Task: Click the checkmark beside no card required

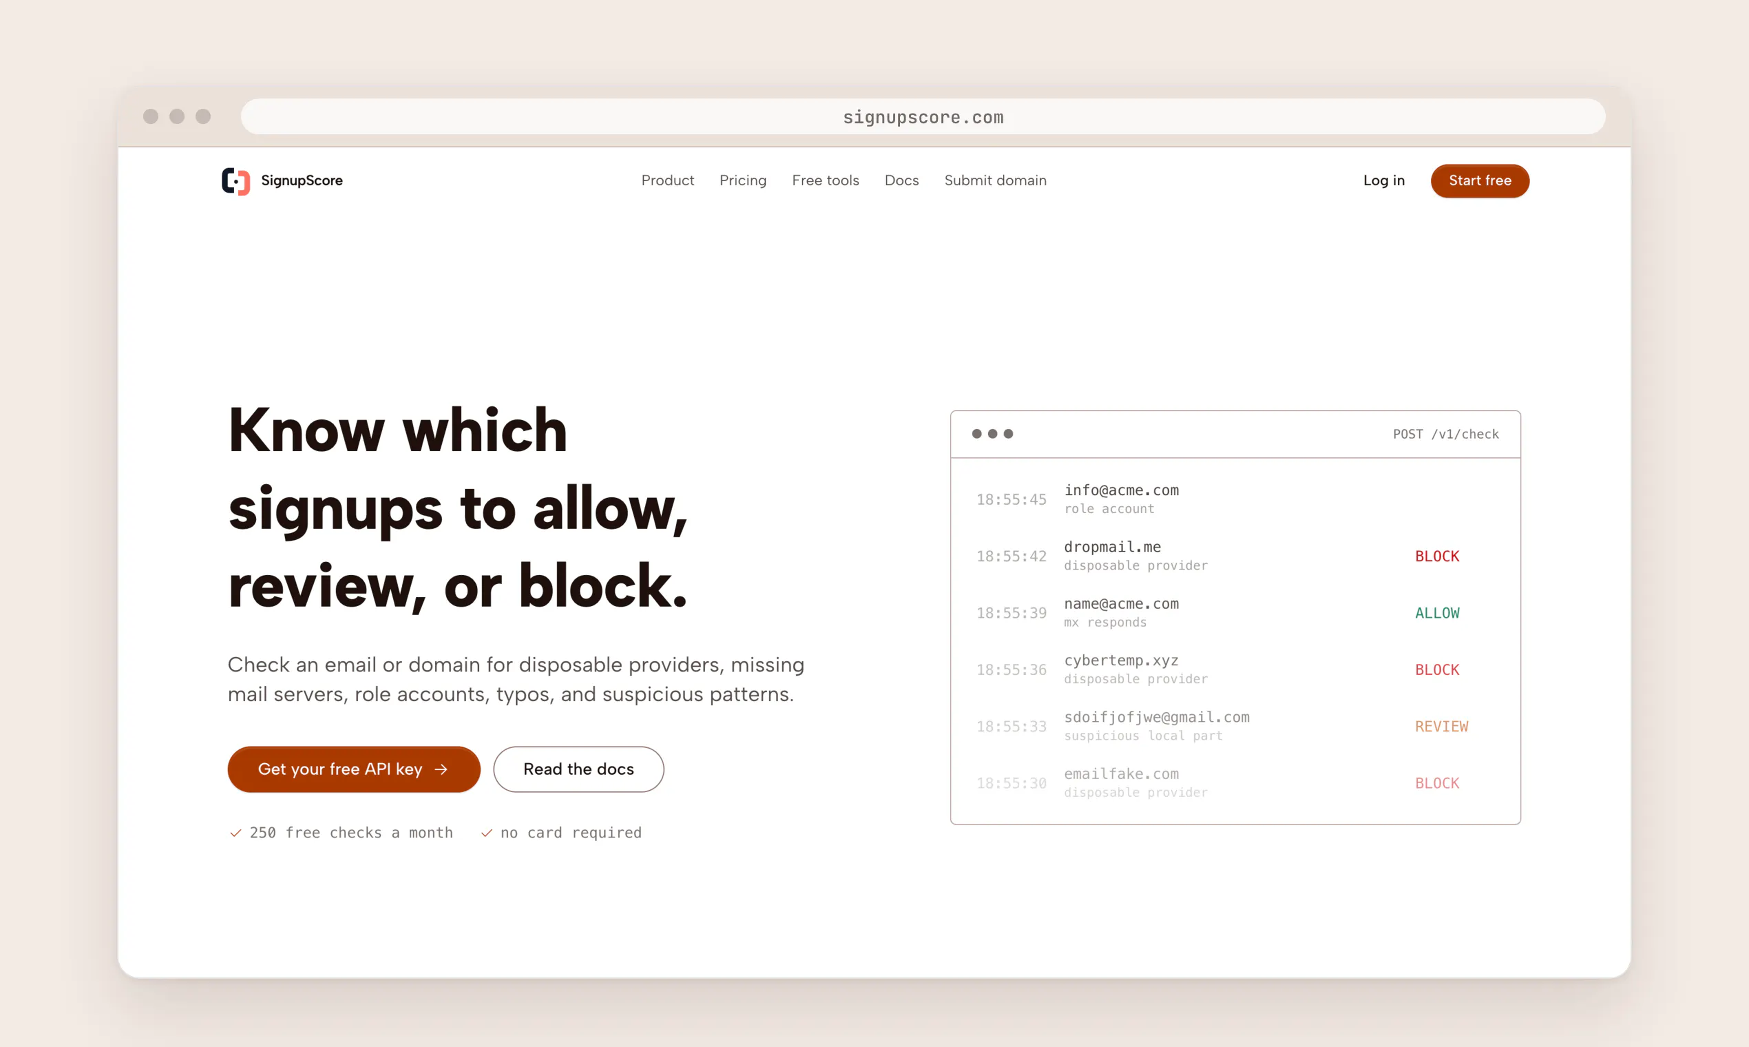Action: coord(487,833)
